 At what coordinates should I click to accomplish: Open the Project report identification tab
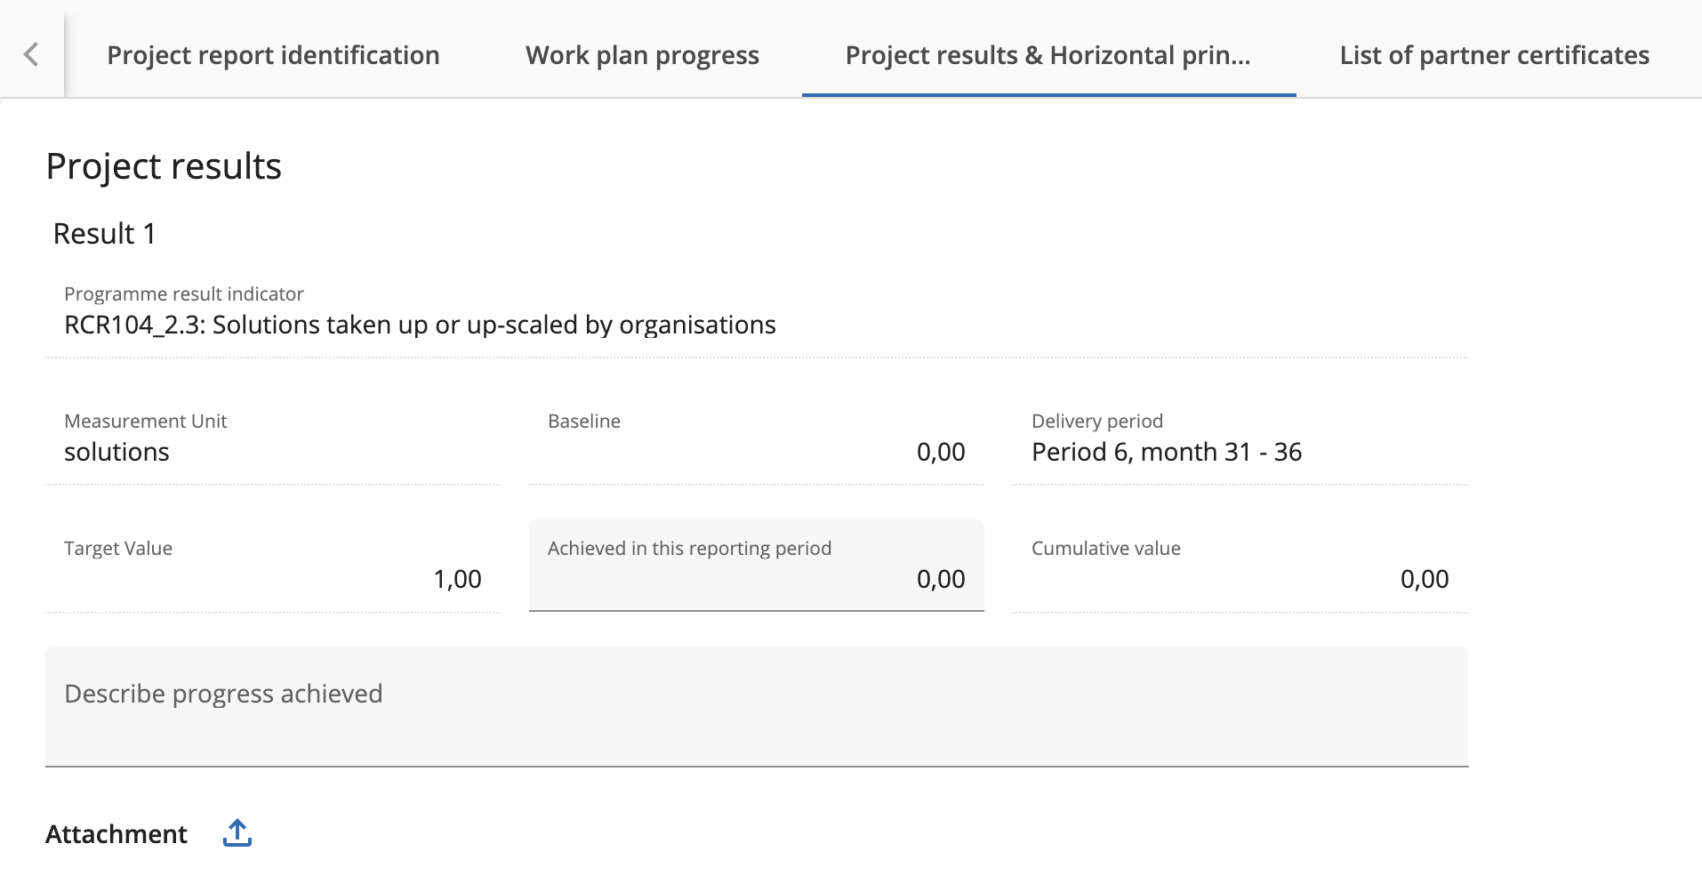click(x=273, y=55)
